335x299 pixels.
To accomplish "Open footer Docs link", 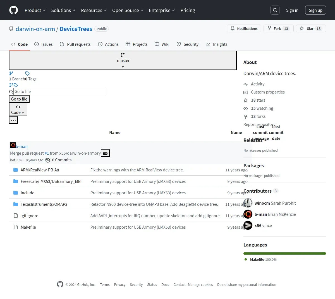I will click(165, 284).
